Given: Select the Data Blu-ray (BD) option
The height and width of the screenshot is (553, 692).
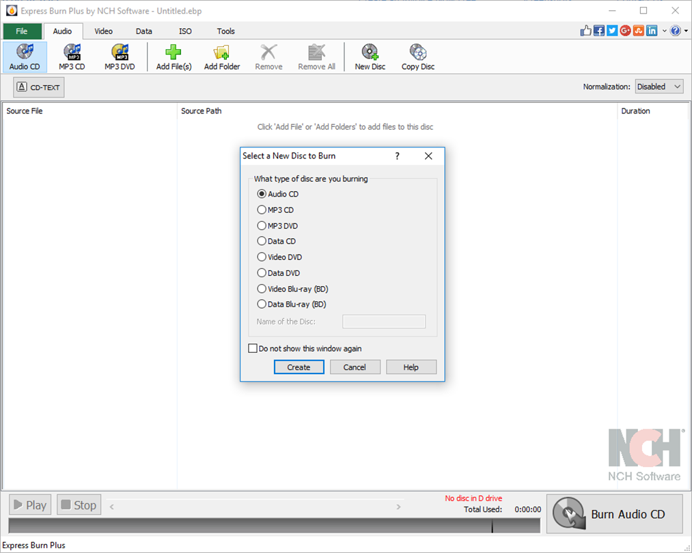Looking at the screenshot, I should 261,304.
